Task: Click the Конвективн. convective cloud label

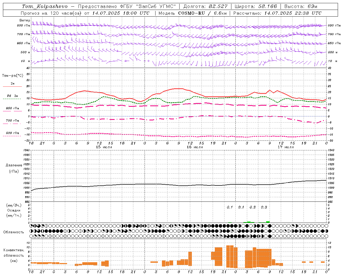Action: tap(14, 250)
